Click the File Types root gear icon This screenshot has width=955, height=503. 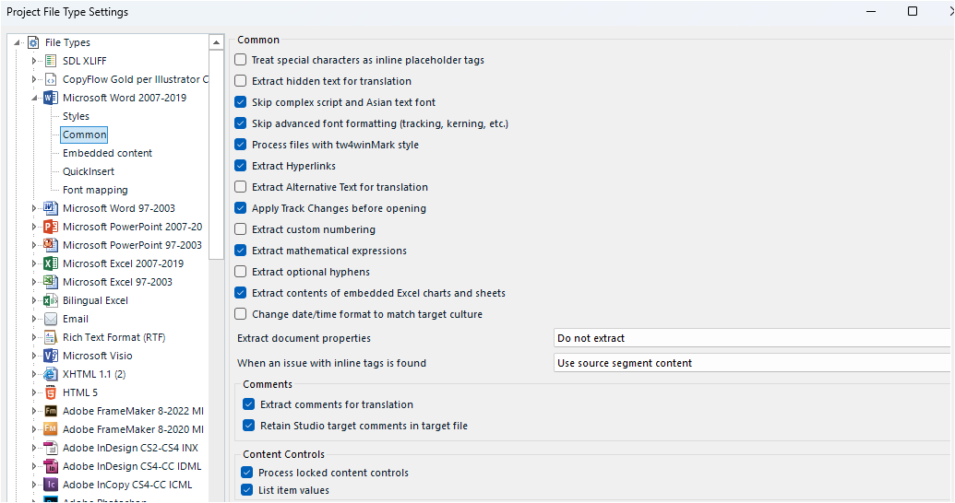coord(33,42)
